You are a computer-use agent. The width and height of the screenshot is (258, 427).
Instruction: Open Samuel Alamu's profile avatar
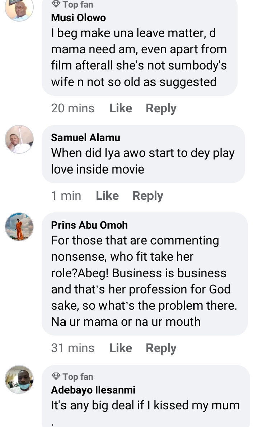(19, 139)
